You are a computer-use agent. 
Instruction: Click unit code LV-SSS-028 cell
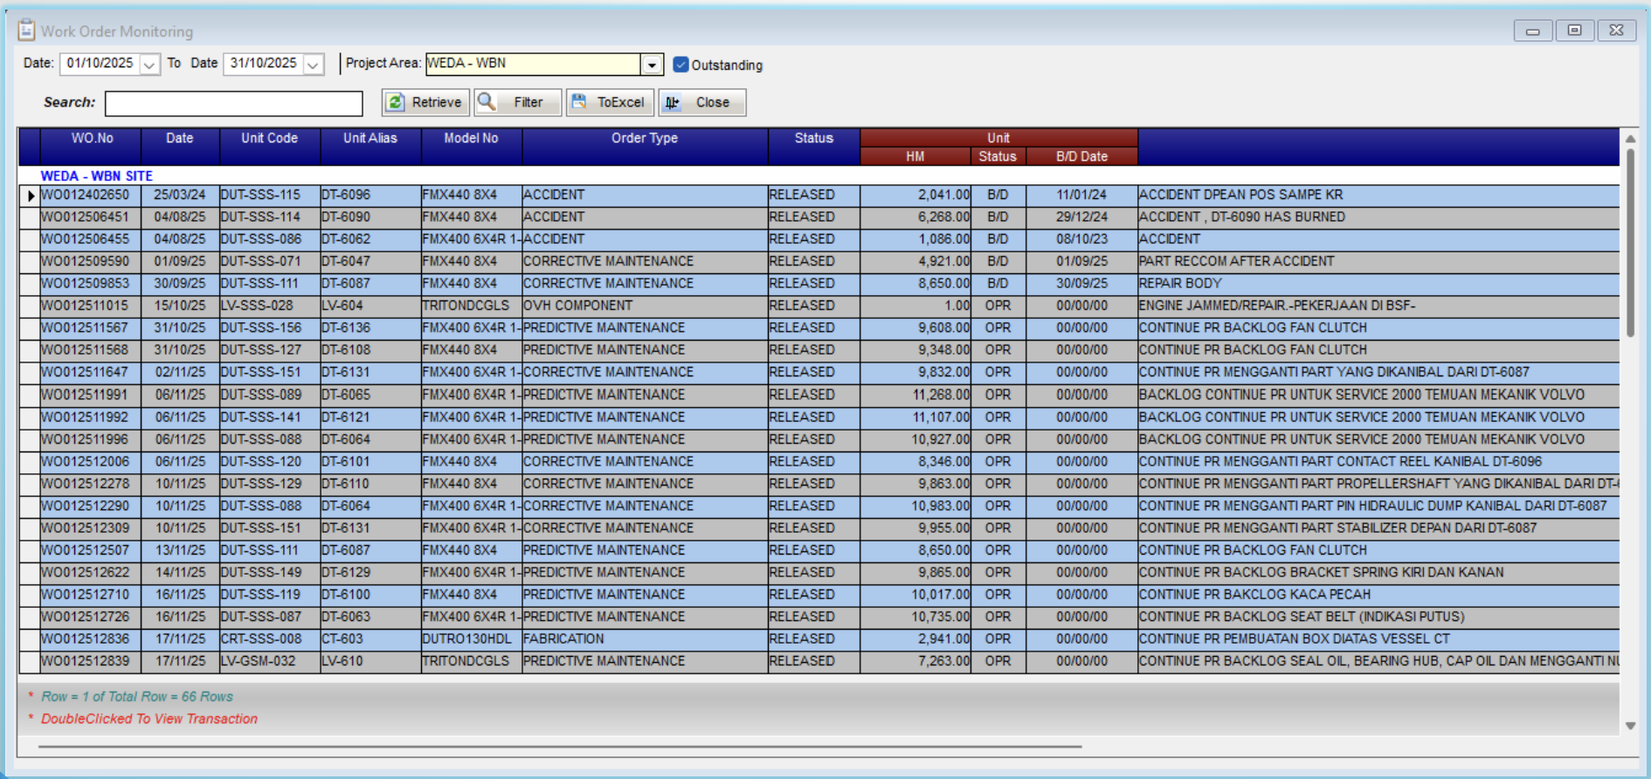click(269, 306)
